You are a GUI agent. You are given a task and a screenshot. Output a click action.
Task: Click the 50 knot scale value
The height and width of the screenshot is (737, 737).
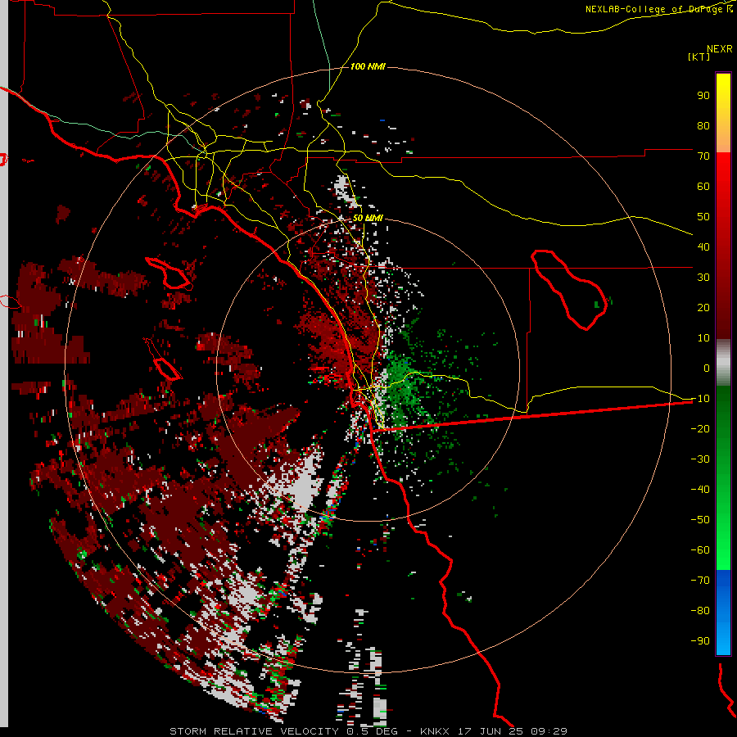pos(703,217)
